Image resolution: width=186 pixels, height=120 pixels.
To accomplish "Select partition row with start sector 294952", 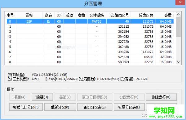I will pyautogui.click(x=89, y=37).
